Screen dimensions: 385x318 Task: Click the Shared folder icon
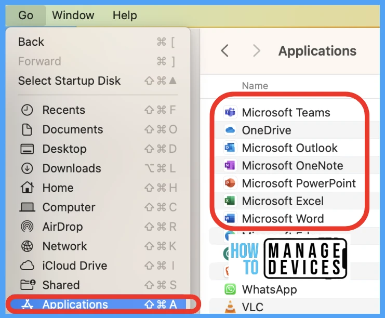coord(28,285)
